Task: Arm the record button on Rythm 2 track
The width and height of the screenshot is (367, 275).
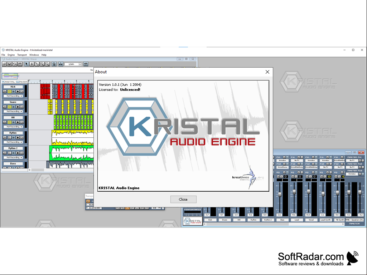Action: 18,153
